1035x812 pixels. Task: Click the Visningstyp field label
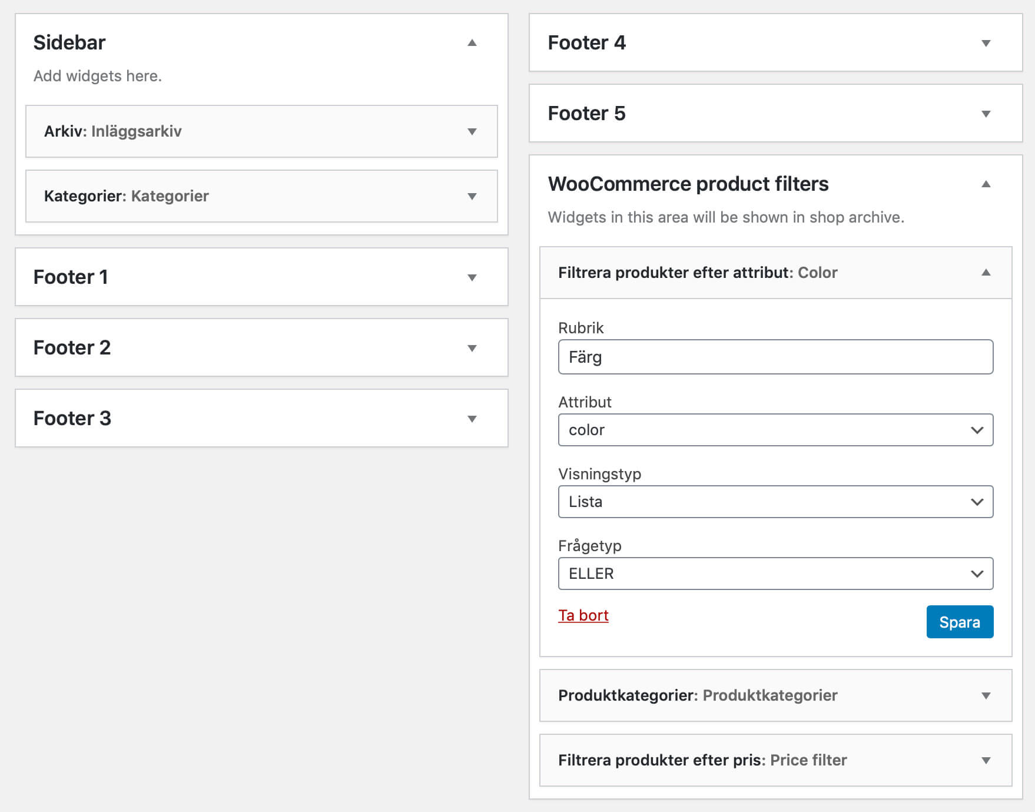(x=599, y=474)
